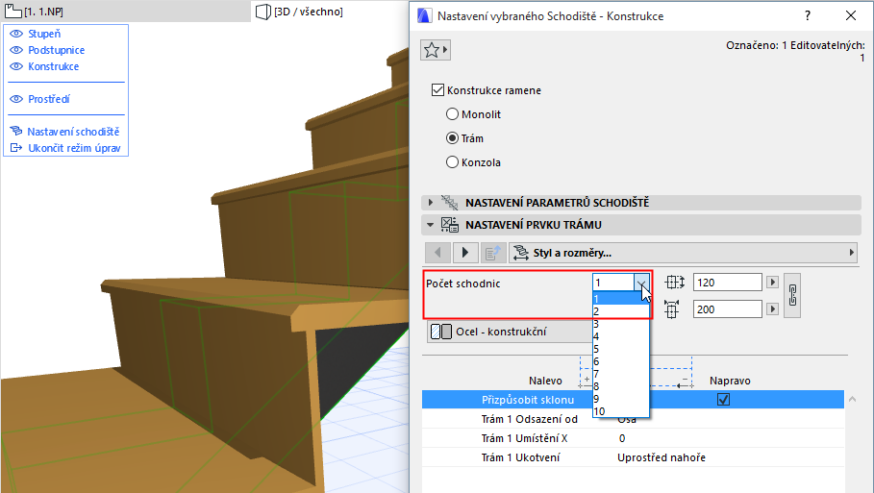
Task: Collapse Nastavení prvku trámu panel
Action: (x=431, y=225)
